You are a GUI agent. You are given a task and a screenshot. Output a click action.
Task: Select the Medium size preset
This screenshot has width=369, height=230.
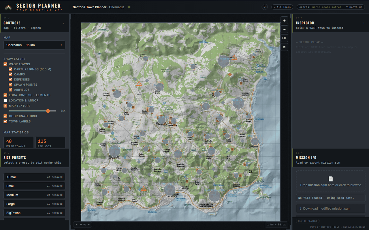34,195
